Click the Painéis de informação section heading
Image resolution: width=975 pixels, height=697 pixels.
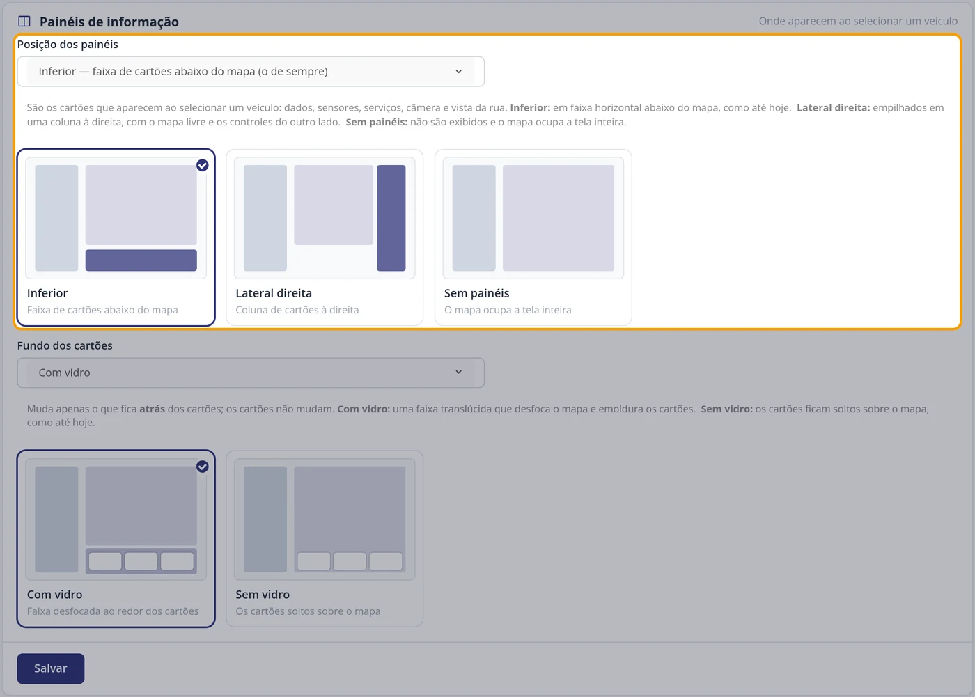[109, 22]
